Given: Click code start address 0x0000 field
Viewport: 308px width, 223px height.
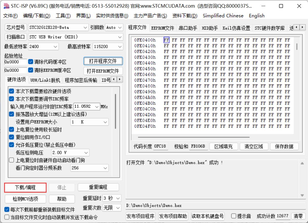Looking at the screenshot, I should click(x=15, y=62).
